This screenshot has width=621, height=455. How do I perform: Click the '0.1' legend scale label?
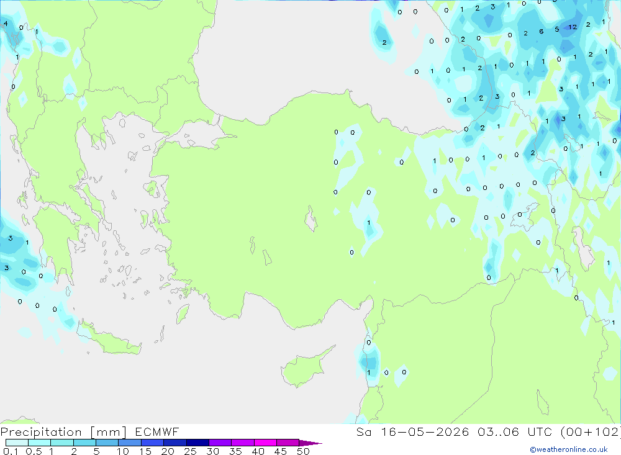coord(11,451)
